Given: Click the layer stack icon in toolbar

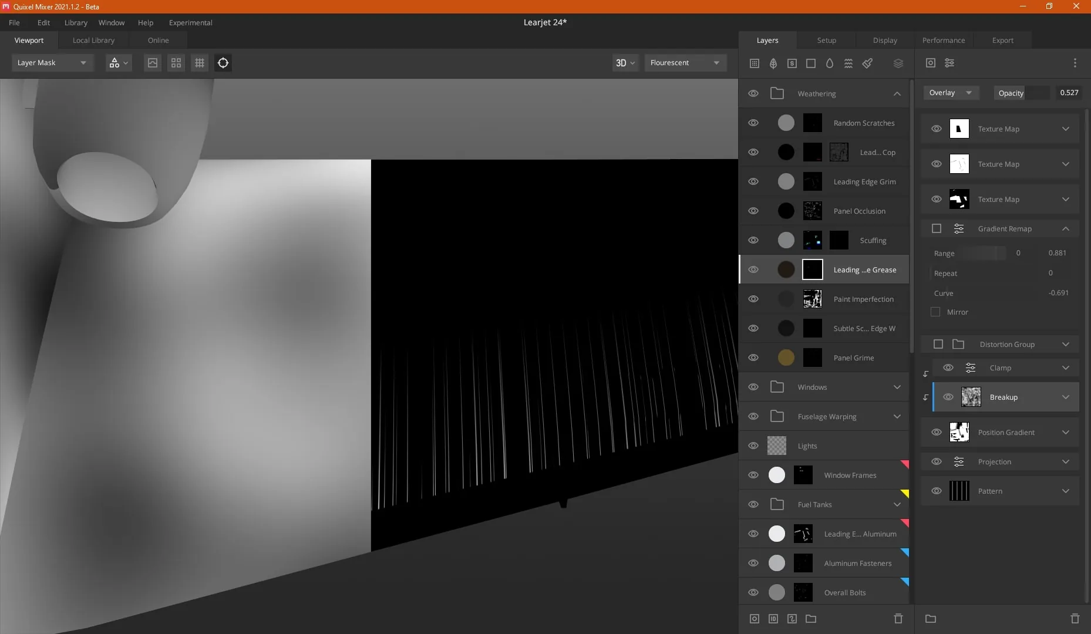Looking at the screenshot, I should pyautogui.click(x=898, y=63).
